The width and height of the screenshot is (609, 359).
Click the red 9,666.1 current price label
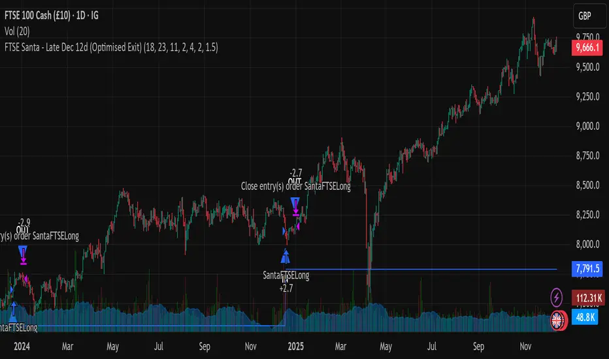coord(587,48)
